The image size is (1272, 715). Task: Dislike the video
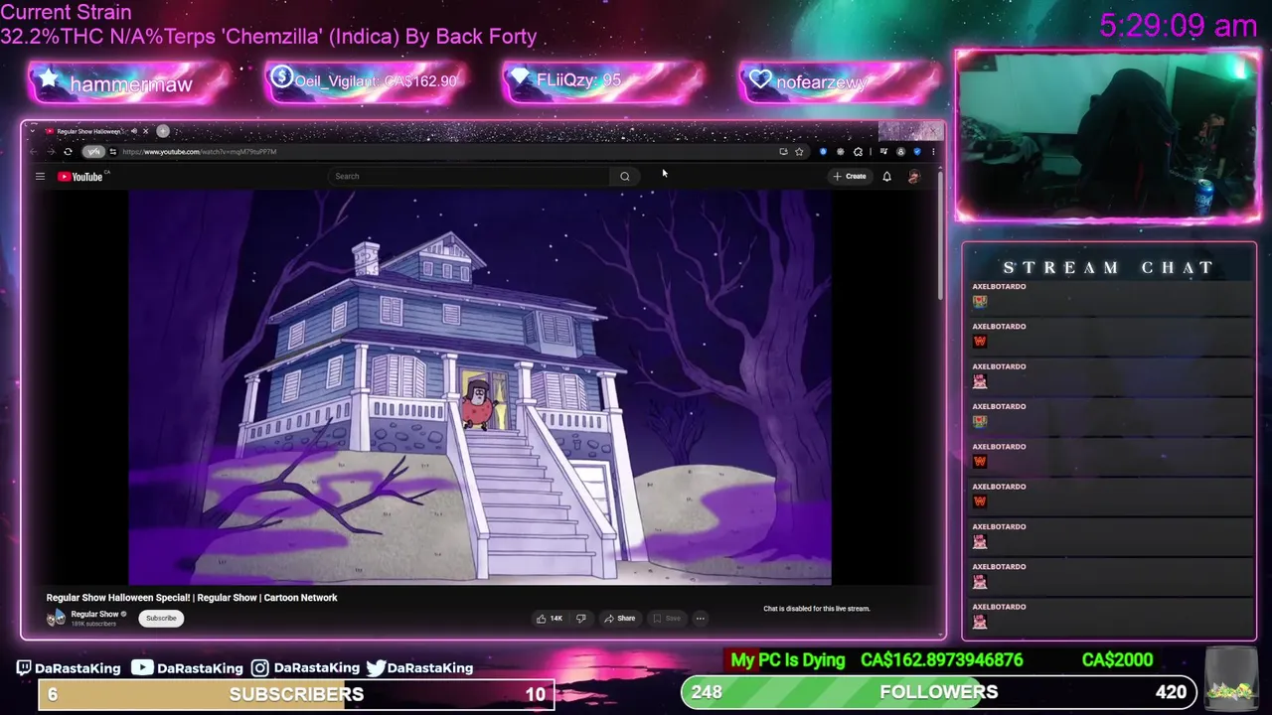(581, 619)
